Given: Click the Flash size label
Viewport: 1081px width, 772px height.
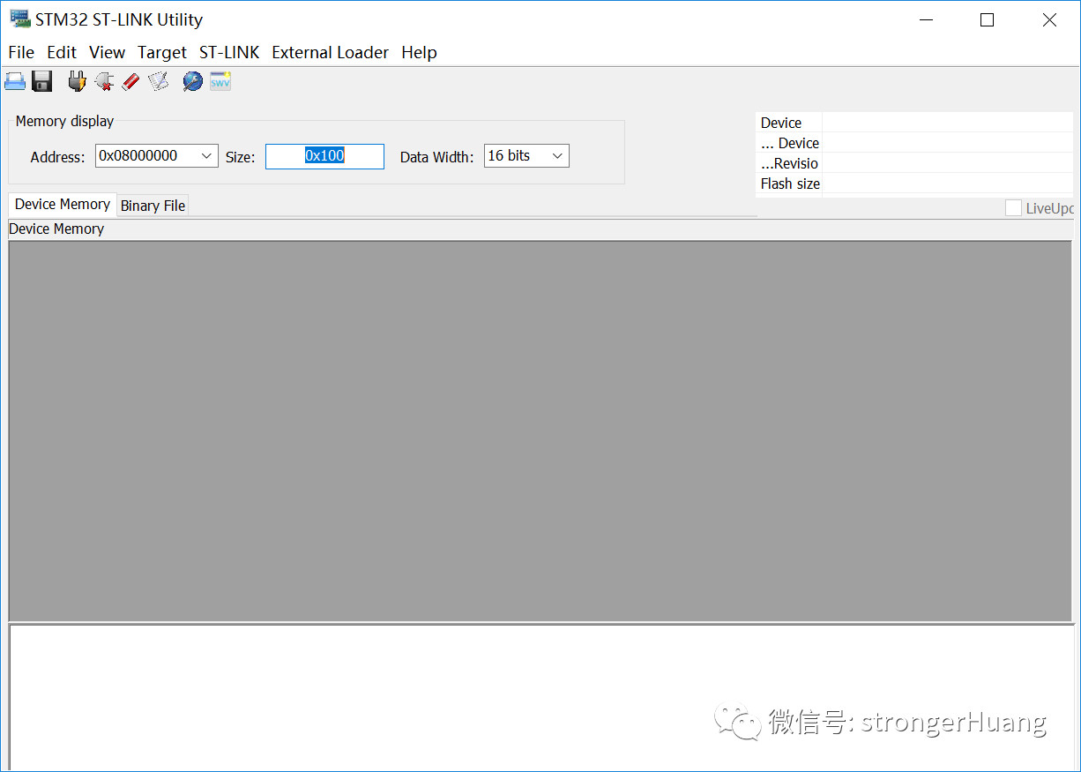Looking at the screenshot, I should coord(790,184).
